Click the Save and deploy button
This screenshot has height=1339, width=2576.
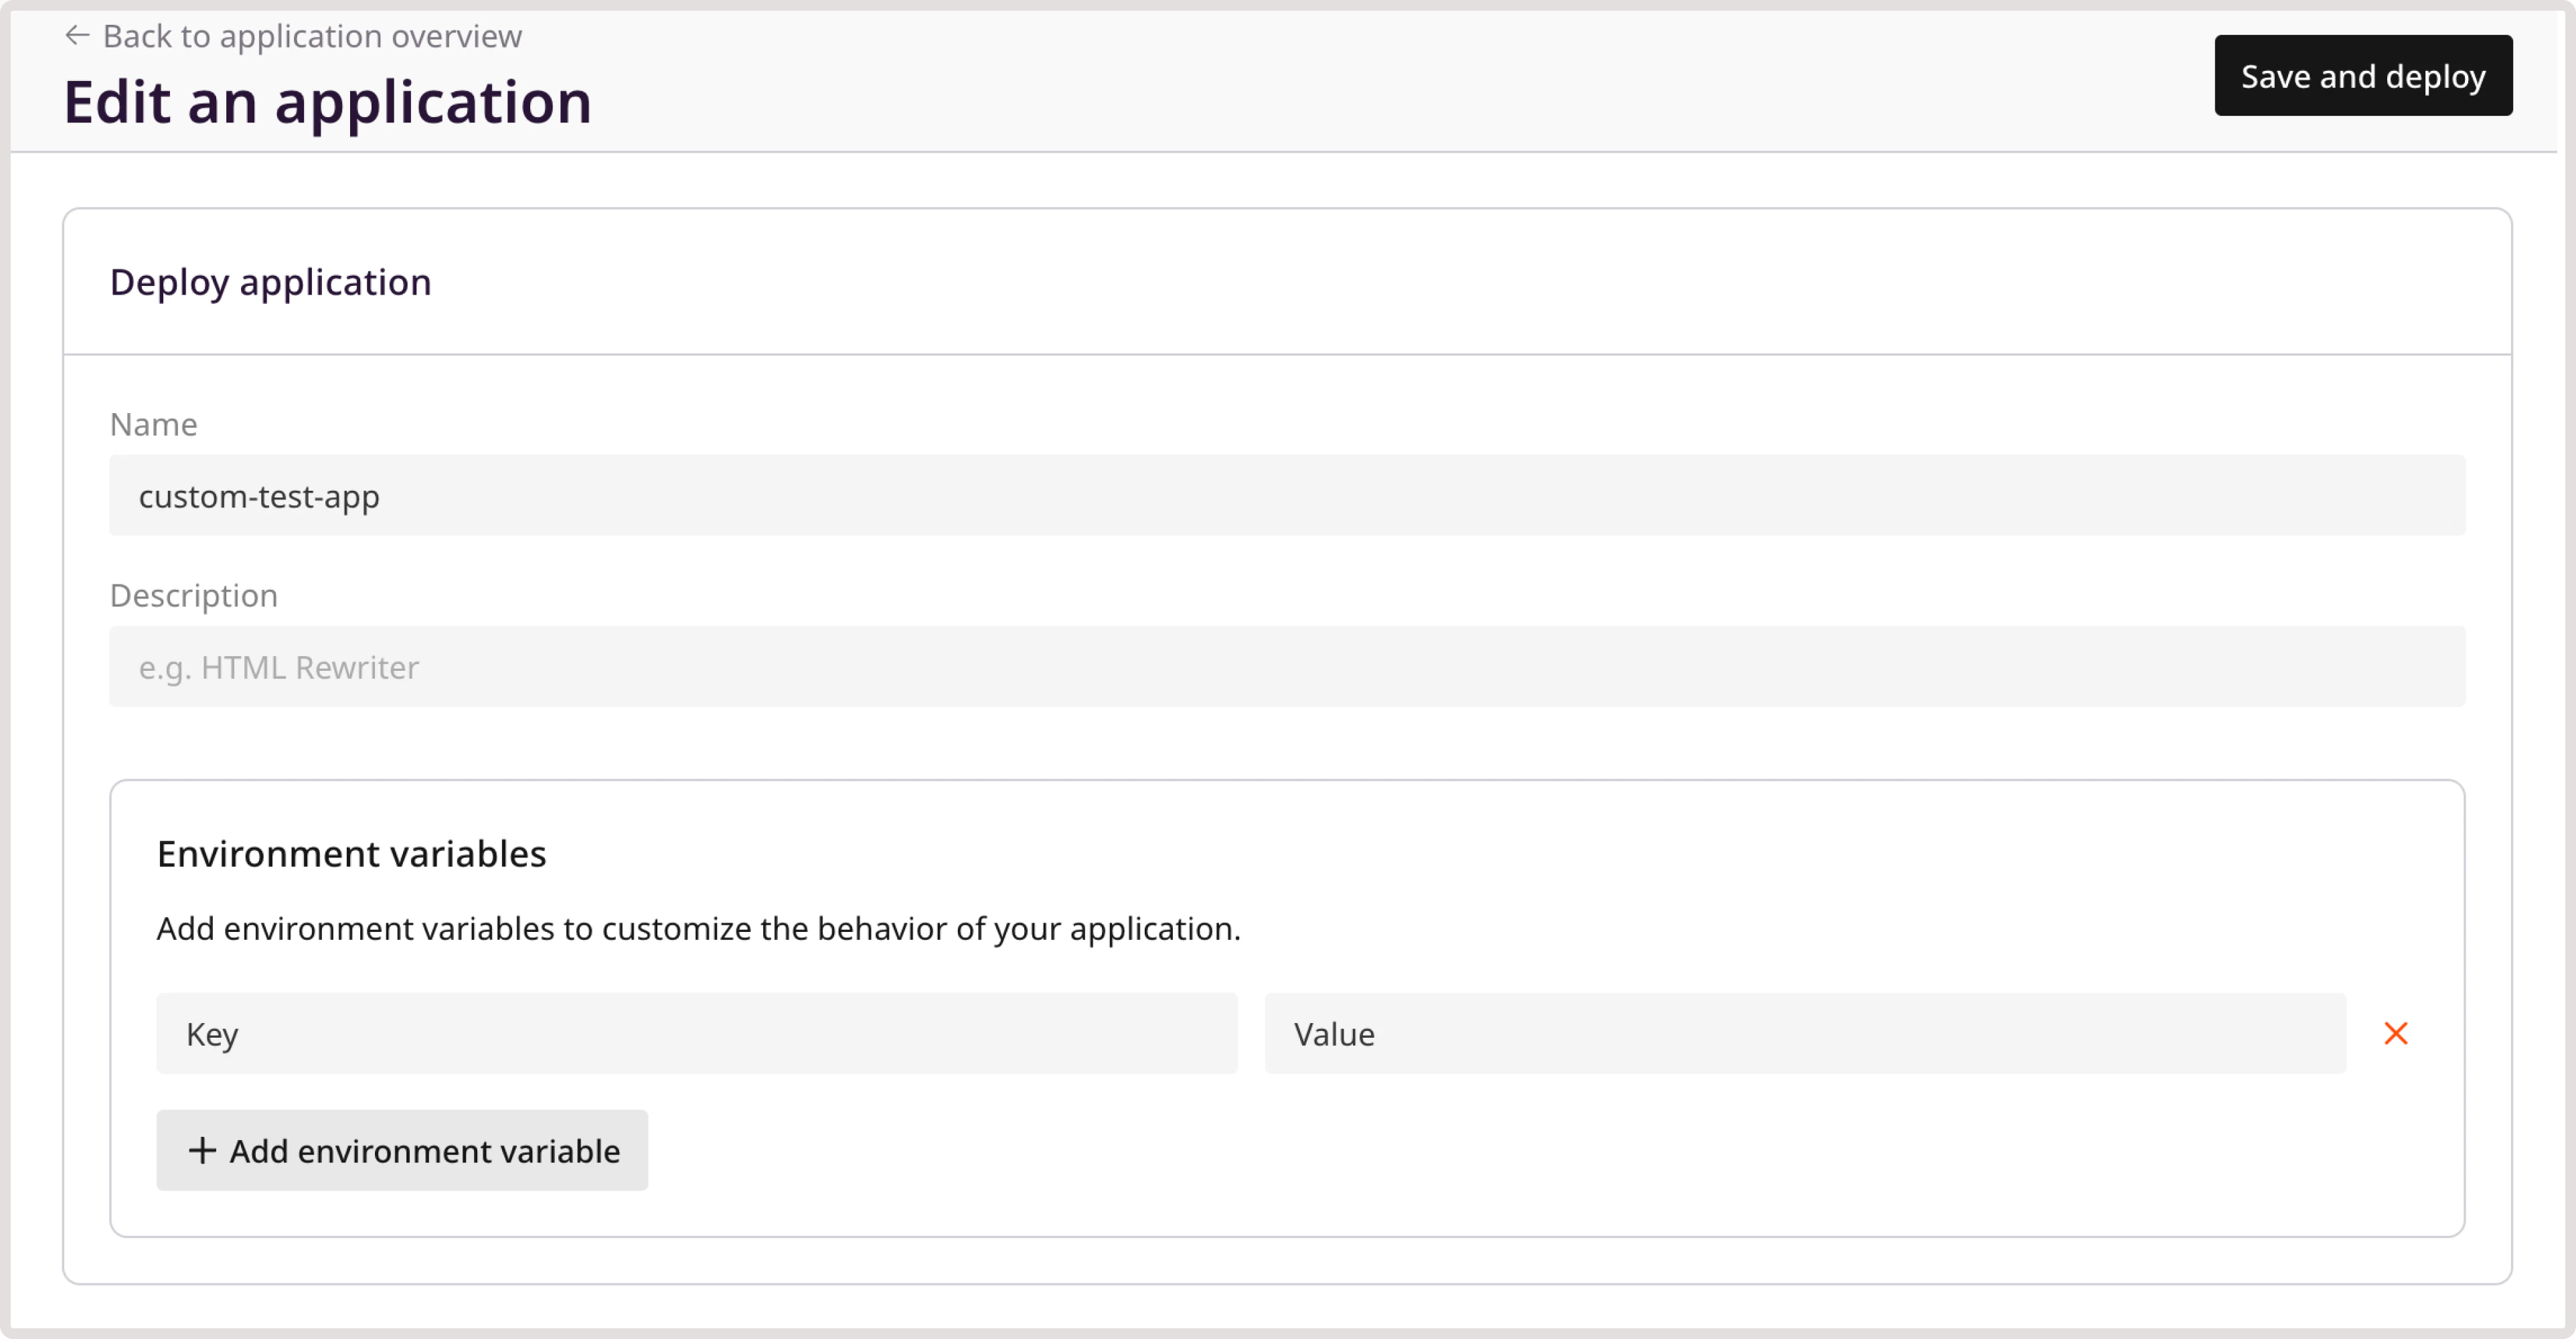(x=2363, y=75)
